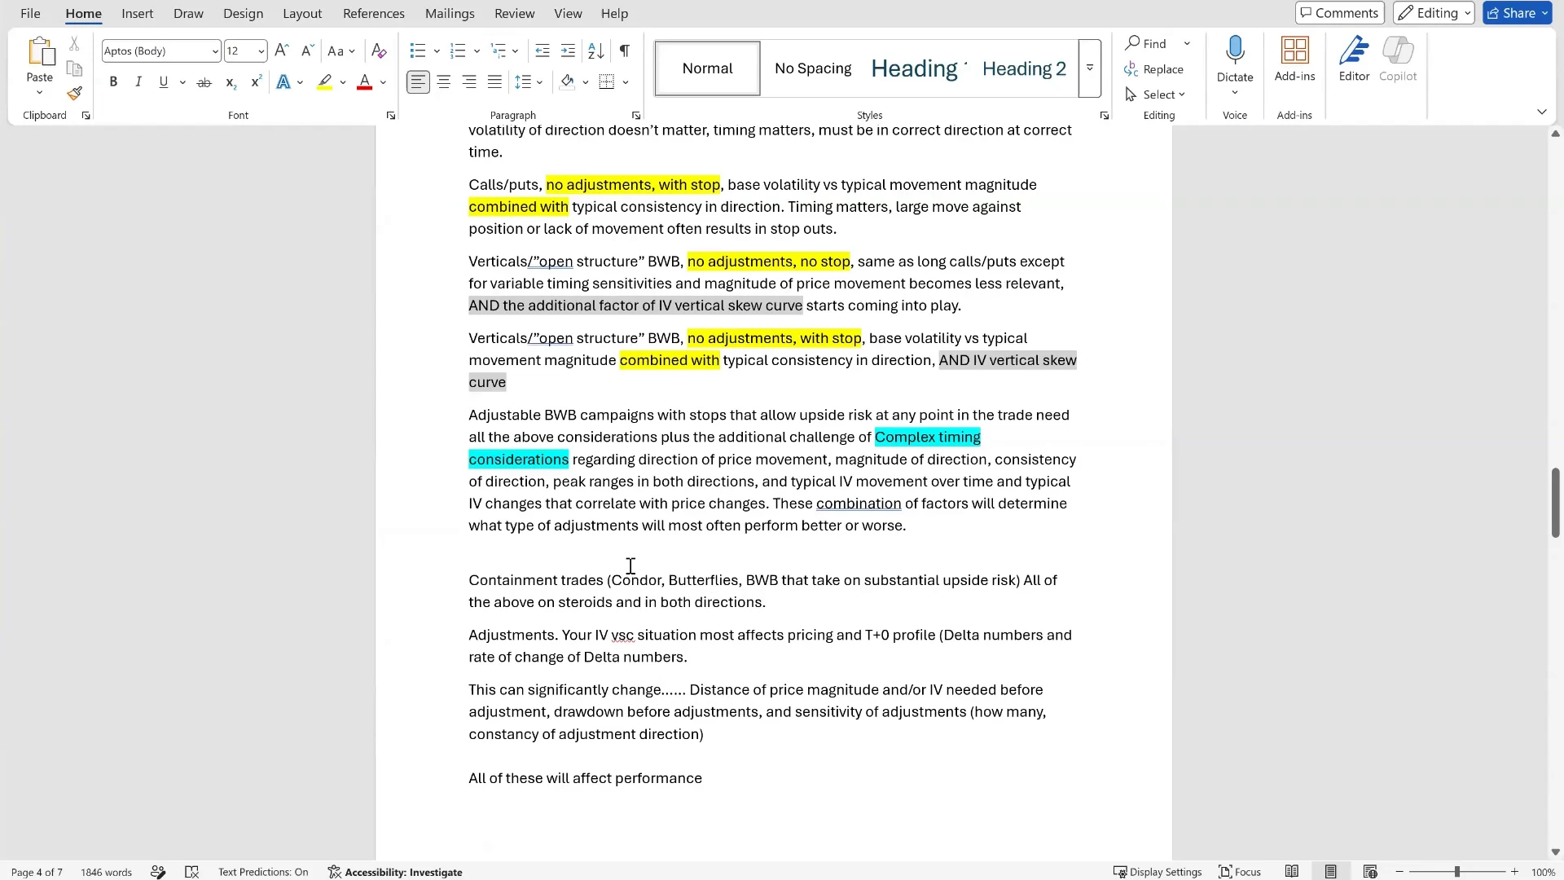This screenshot has width=1564, height=880.
Task: Apply superscript formatting
Action: pos(256,81)
